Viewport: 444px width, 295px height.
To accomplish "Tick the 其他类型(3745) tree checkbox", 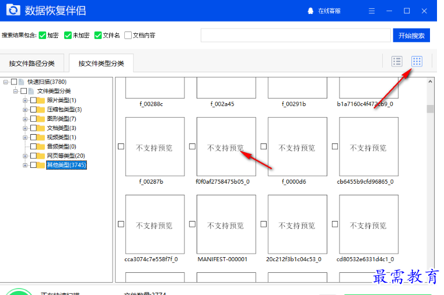I will tap(33, 165).
